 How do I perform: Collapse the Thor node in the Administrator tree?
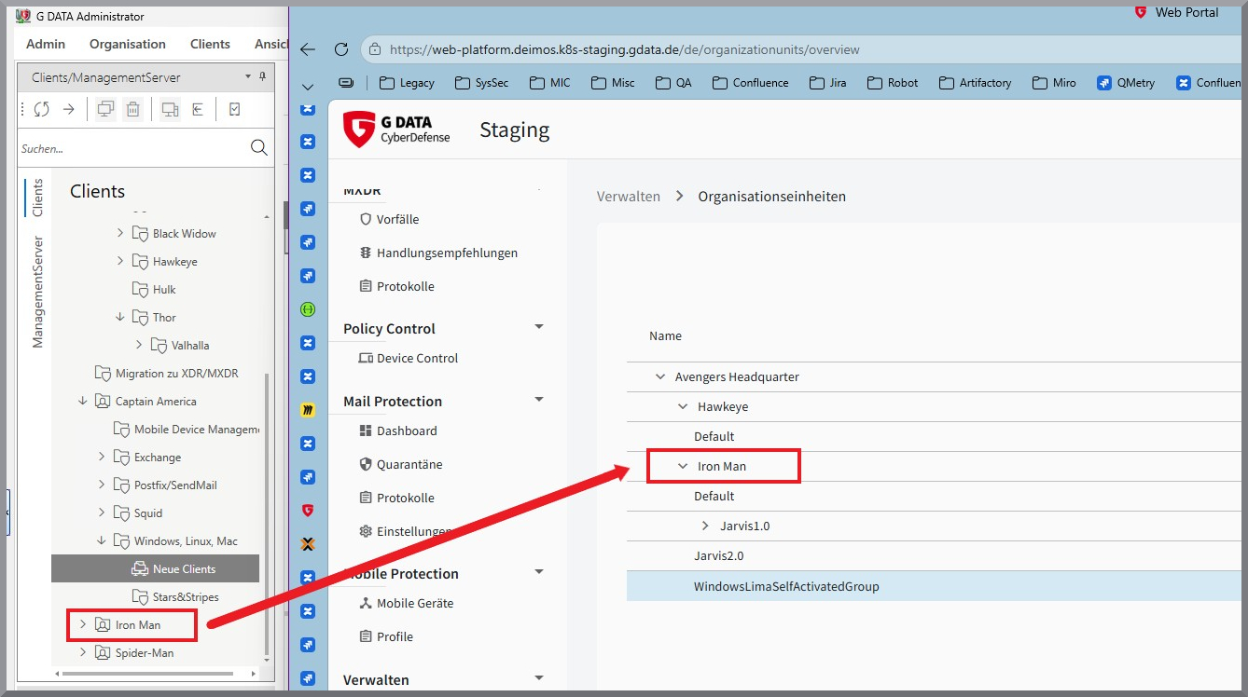pos(120,317)
